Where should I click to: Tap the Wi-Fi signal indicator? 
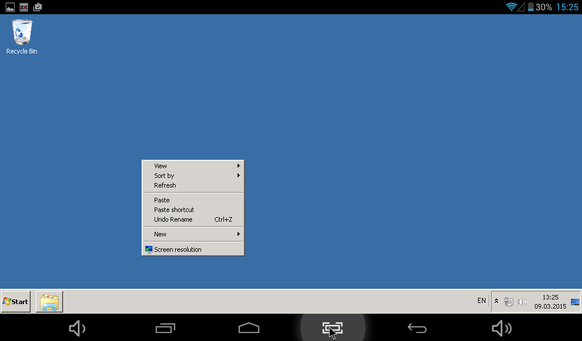(x=511, y=7)
